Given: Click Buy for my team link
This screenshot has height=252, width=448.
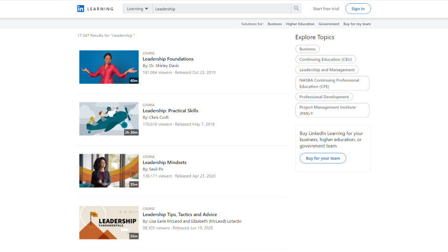Looking at the screenshot, I should [357, 24].
